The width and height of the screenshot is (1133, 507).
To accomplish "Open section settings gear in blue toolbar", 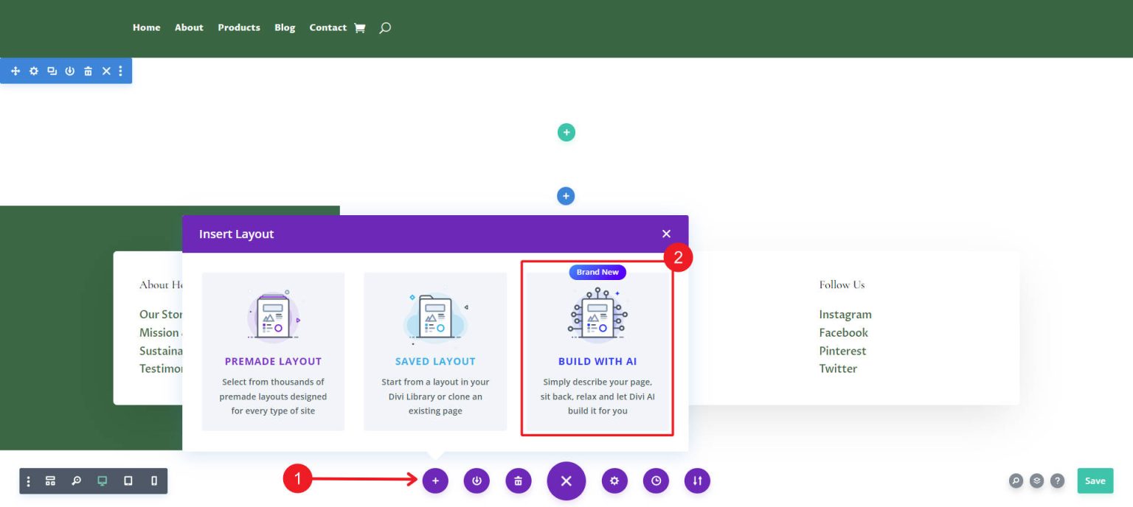I will (34, 71).
